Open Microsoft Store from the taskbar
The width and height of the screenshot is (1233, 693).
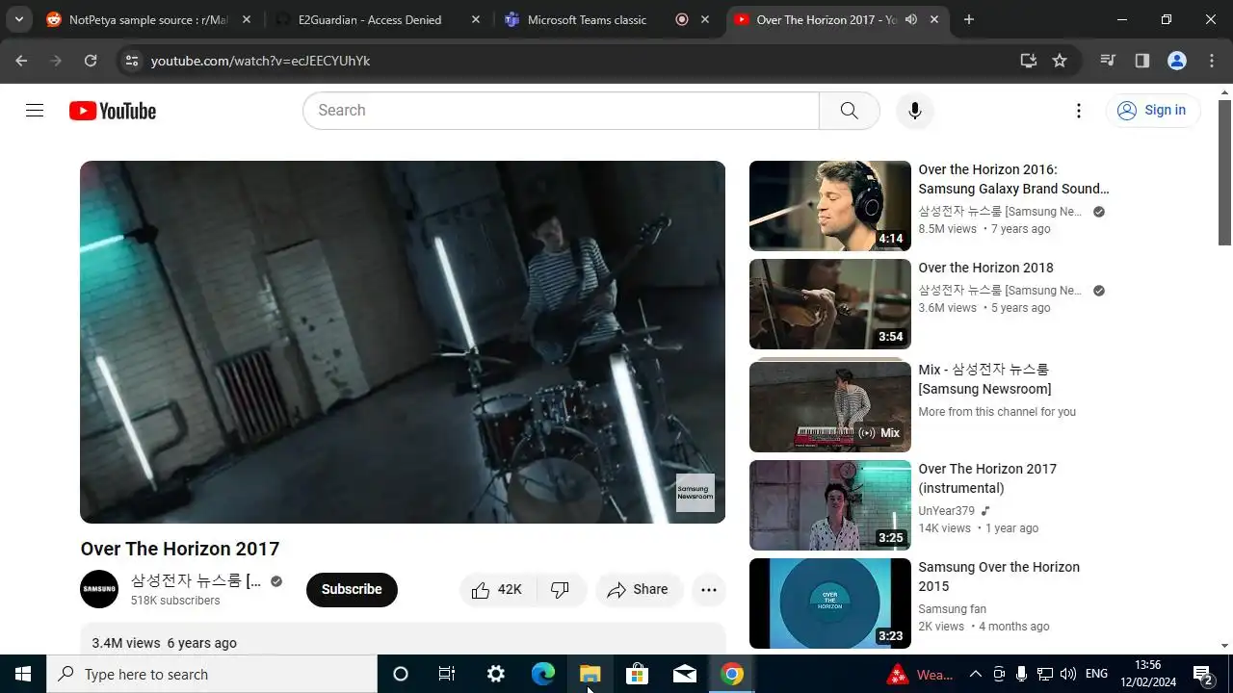pos(637,674)
